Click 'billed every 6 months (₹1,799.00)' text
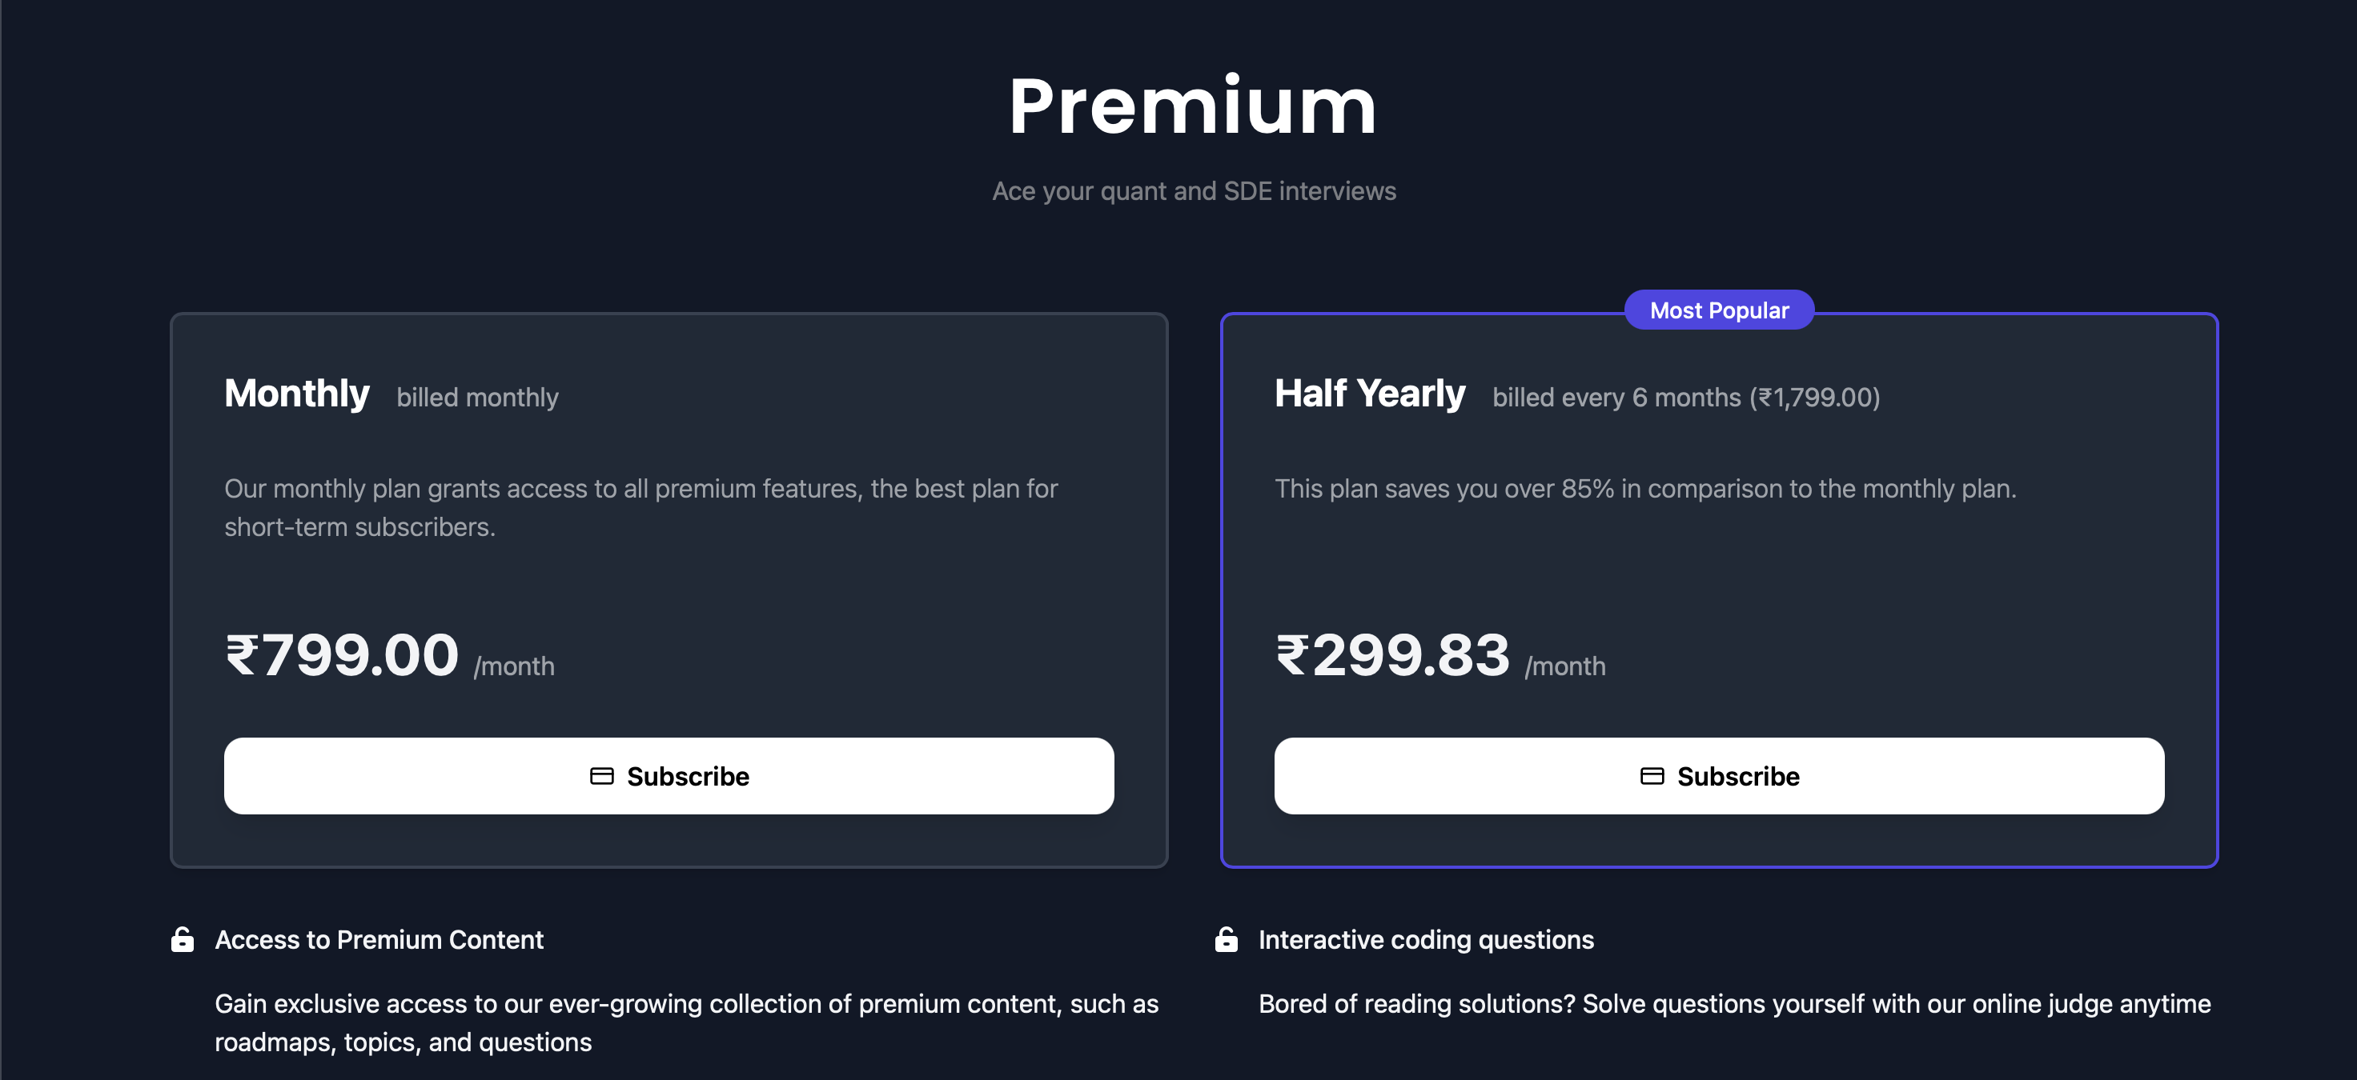 point(1685,398)
